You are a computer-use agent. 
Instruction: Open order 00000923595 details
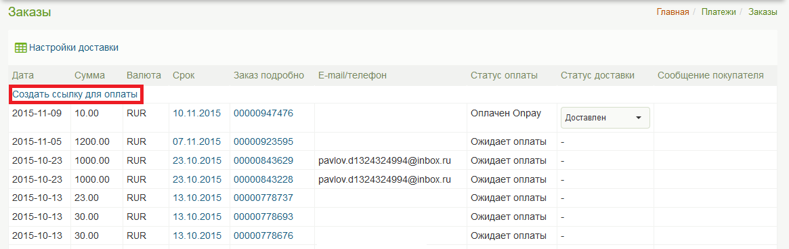[263, 142]
